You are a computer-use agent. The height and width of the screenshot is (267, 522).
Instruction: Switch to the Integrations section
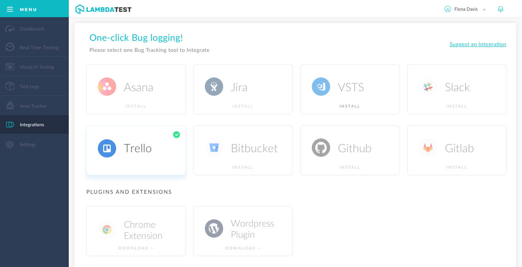pyautogui.click(x=32, y=124)
